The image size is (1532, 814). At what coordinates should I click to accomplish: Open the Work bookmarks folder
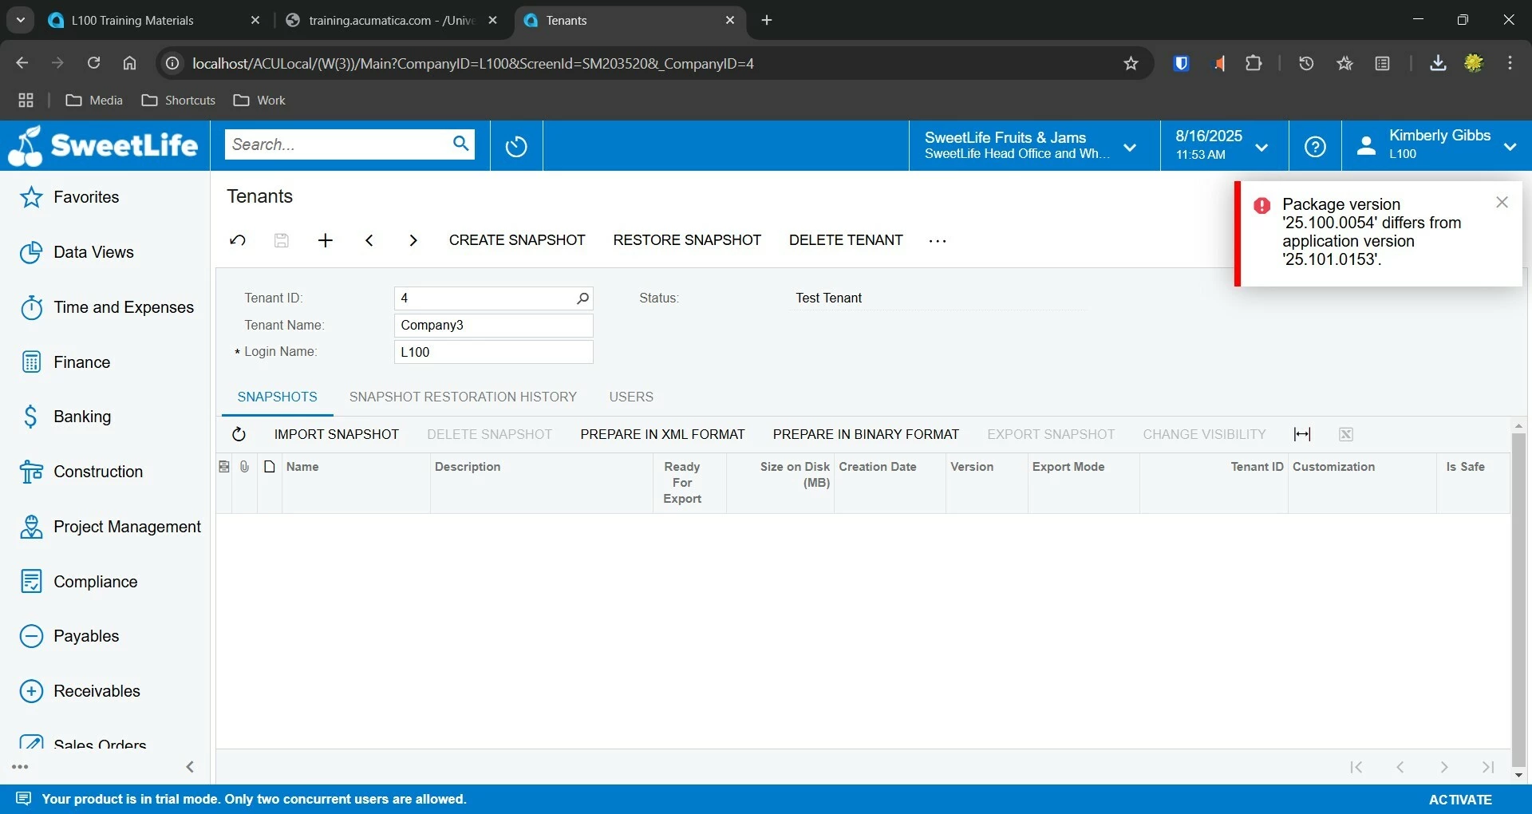pyautogui.click(x=259, y=100)
